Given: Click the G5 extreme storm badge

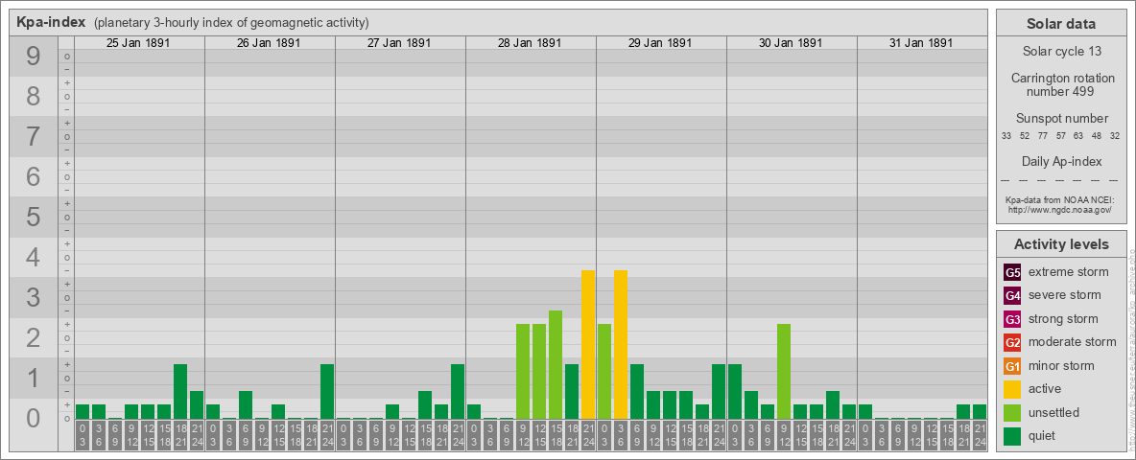Looking at the screenshot, I should point(1012,273).
